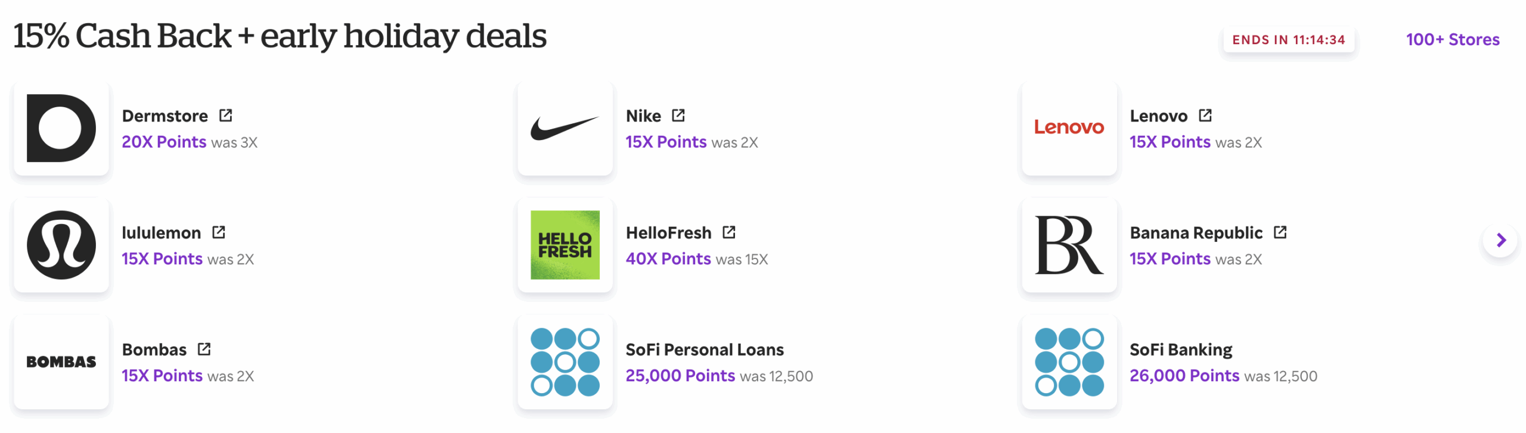The height and width of the screenshot is (433, 1526).
Task: Open the SoFi Personal Loans offer name
Action: (x=704, y=350)
